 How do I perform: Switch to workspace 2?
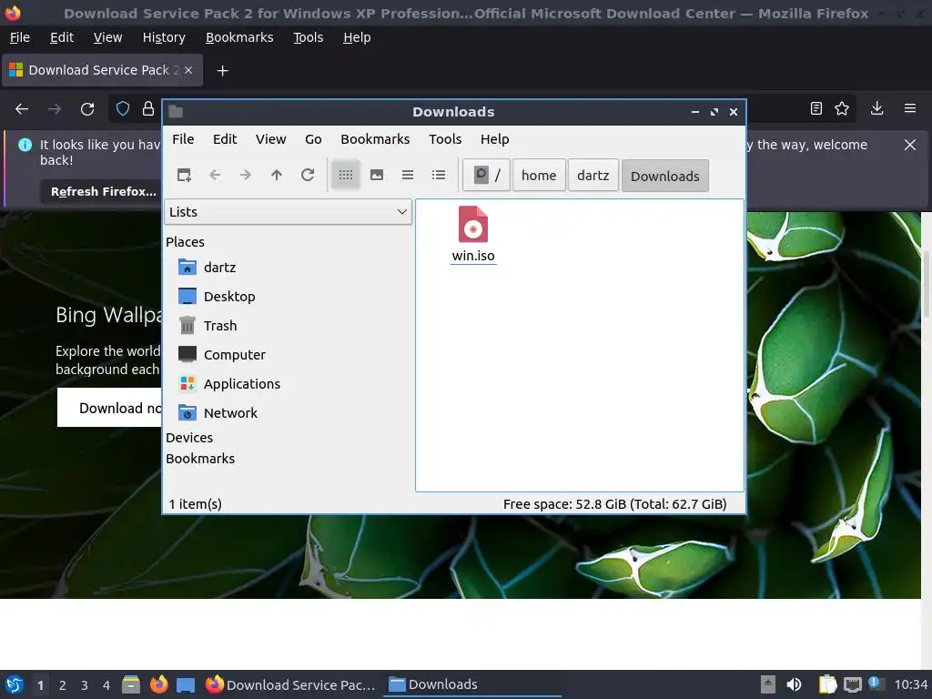63,685
